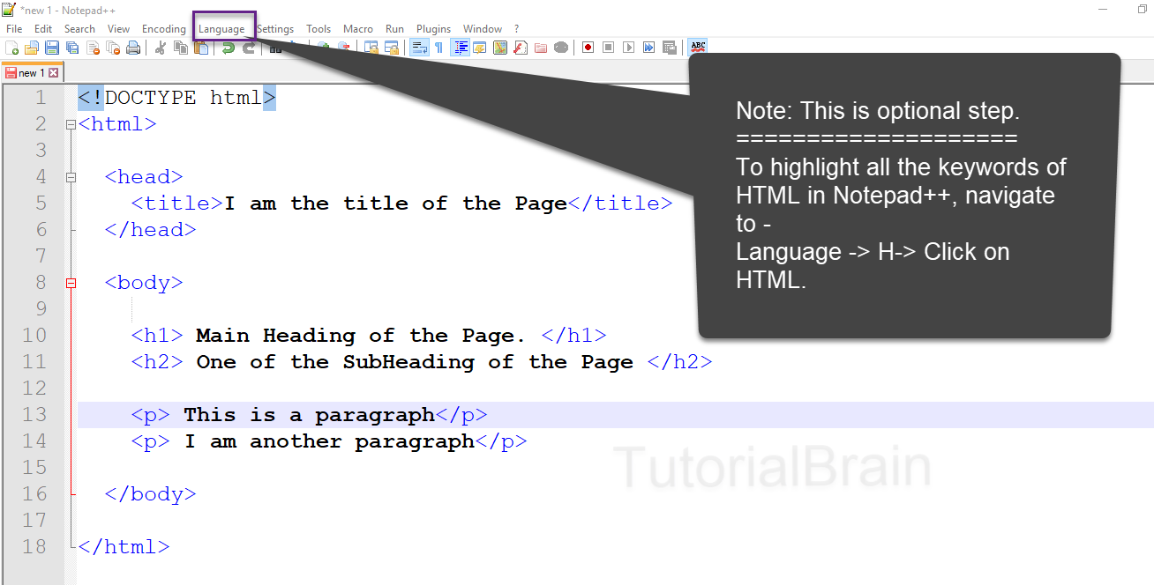This screenshot has width=1154, height=585.
Task: Click the Paste toolbar icon
Action: pyautogui.click(x=200, y=48)
